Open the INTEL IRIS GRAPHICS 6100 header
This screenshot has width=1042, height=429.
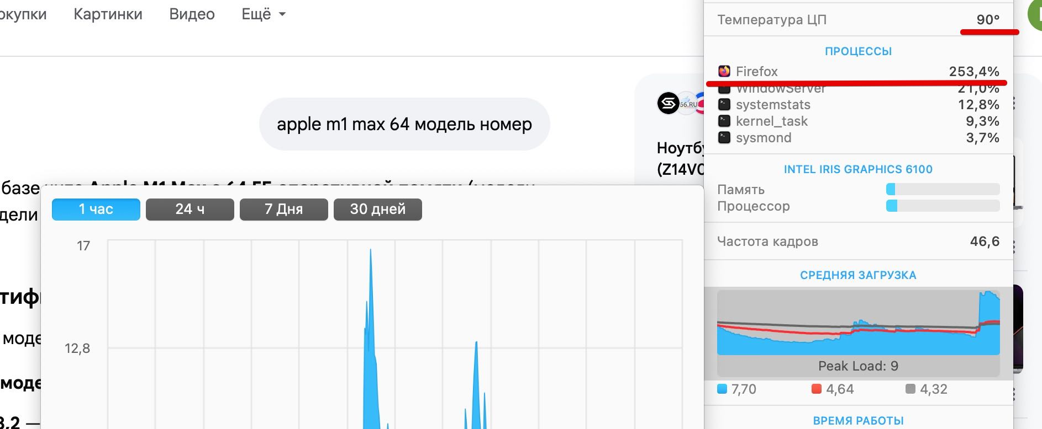pos(859,169)
